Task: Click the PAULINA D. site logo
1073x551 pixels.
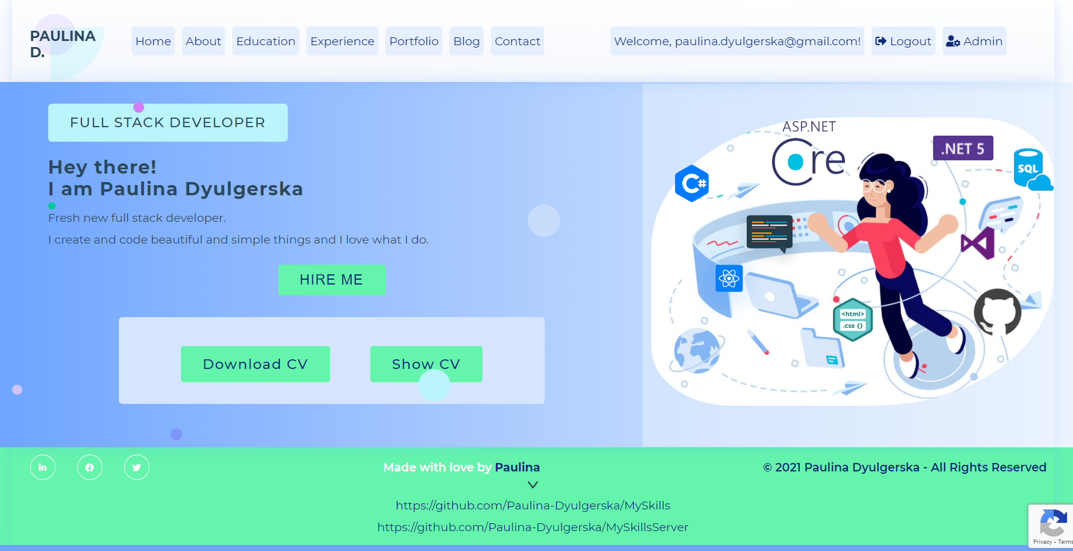Action: coord(63,44)
